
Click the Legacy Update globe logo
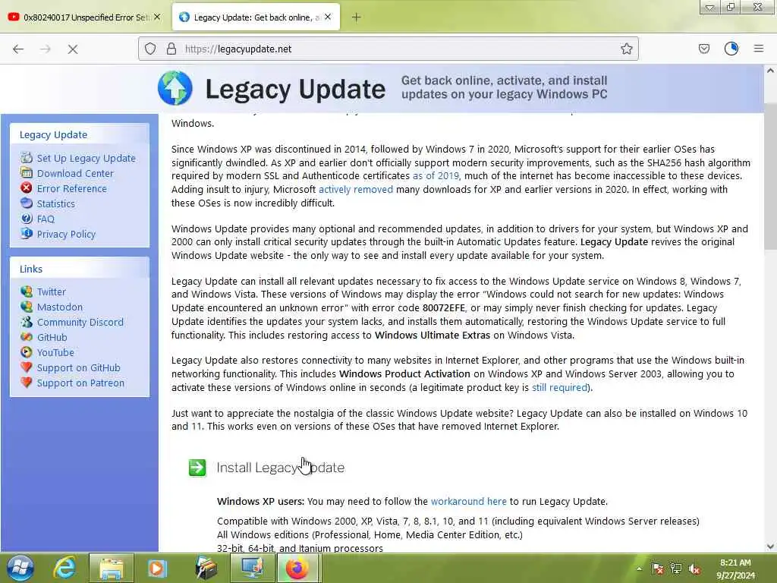coord(175,88)
